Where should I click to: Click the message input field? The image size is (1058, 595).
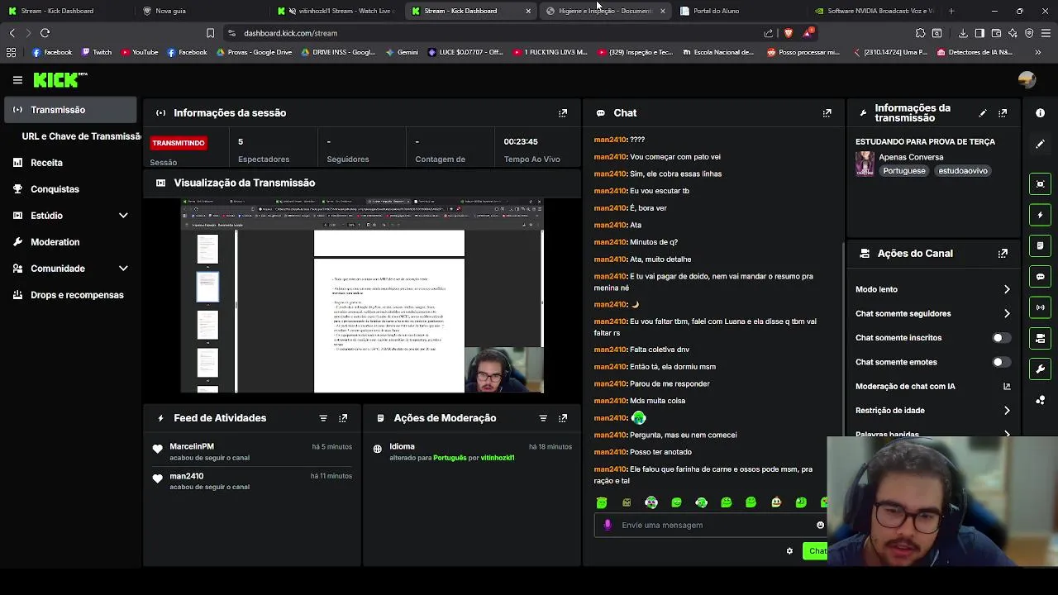point(712,525)
